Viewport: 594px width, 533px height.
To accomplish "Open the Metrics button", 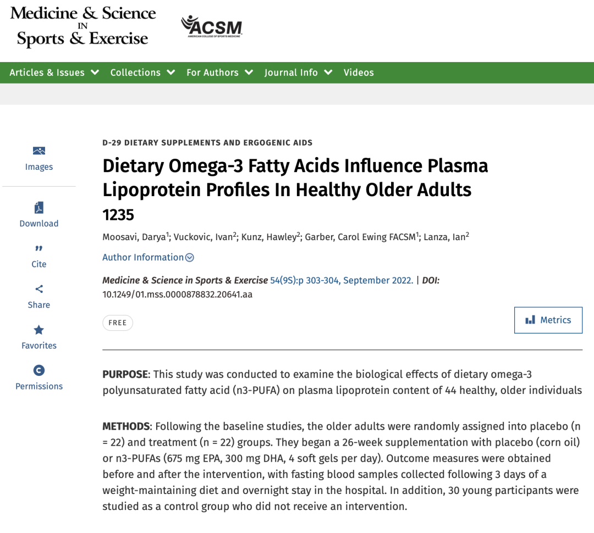I will point(548,320).
